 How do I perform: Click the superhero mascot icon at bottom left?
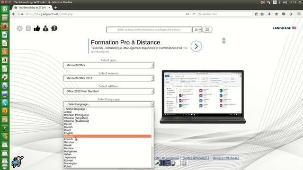pos(18,161)
